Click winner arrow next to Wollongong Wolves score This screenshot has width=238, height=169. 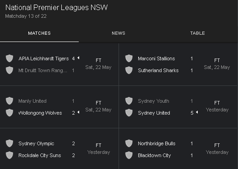(78, 112)
